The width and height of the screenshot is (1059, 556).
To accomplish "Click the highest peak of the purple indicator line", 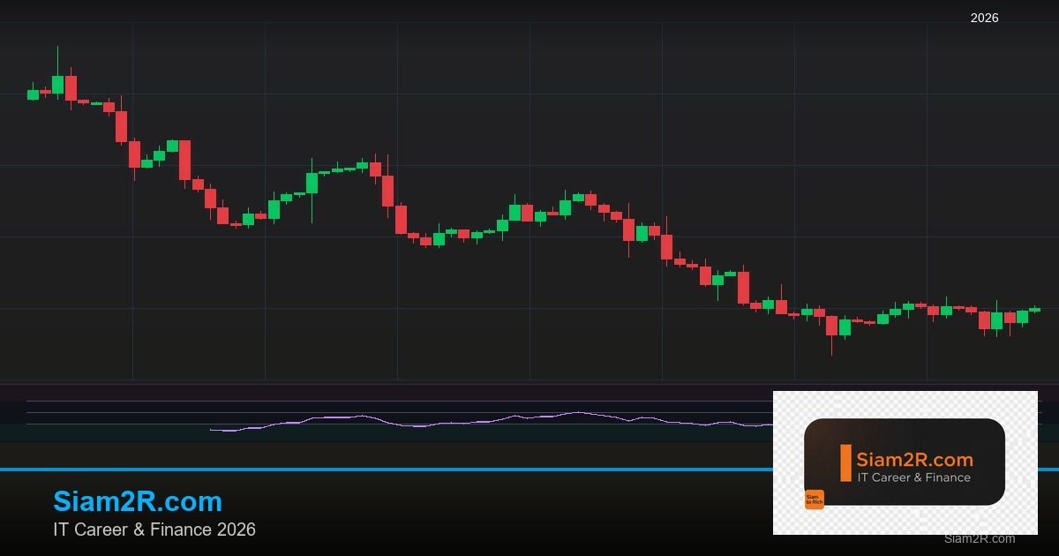I will (575, 412).
